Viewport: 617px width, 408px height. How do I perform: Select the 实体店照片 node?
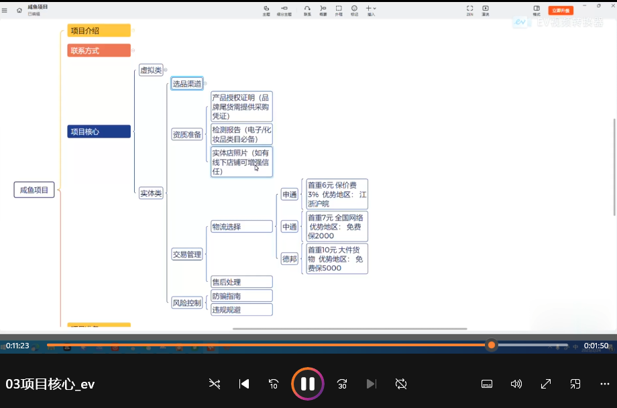(241, 162)
